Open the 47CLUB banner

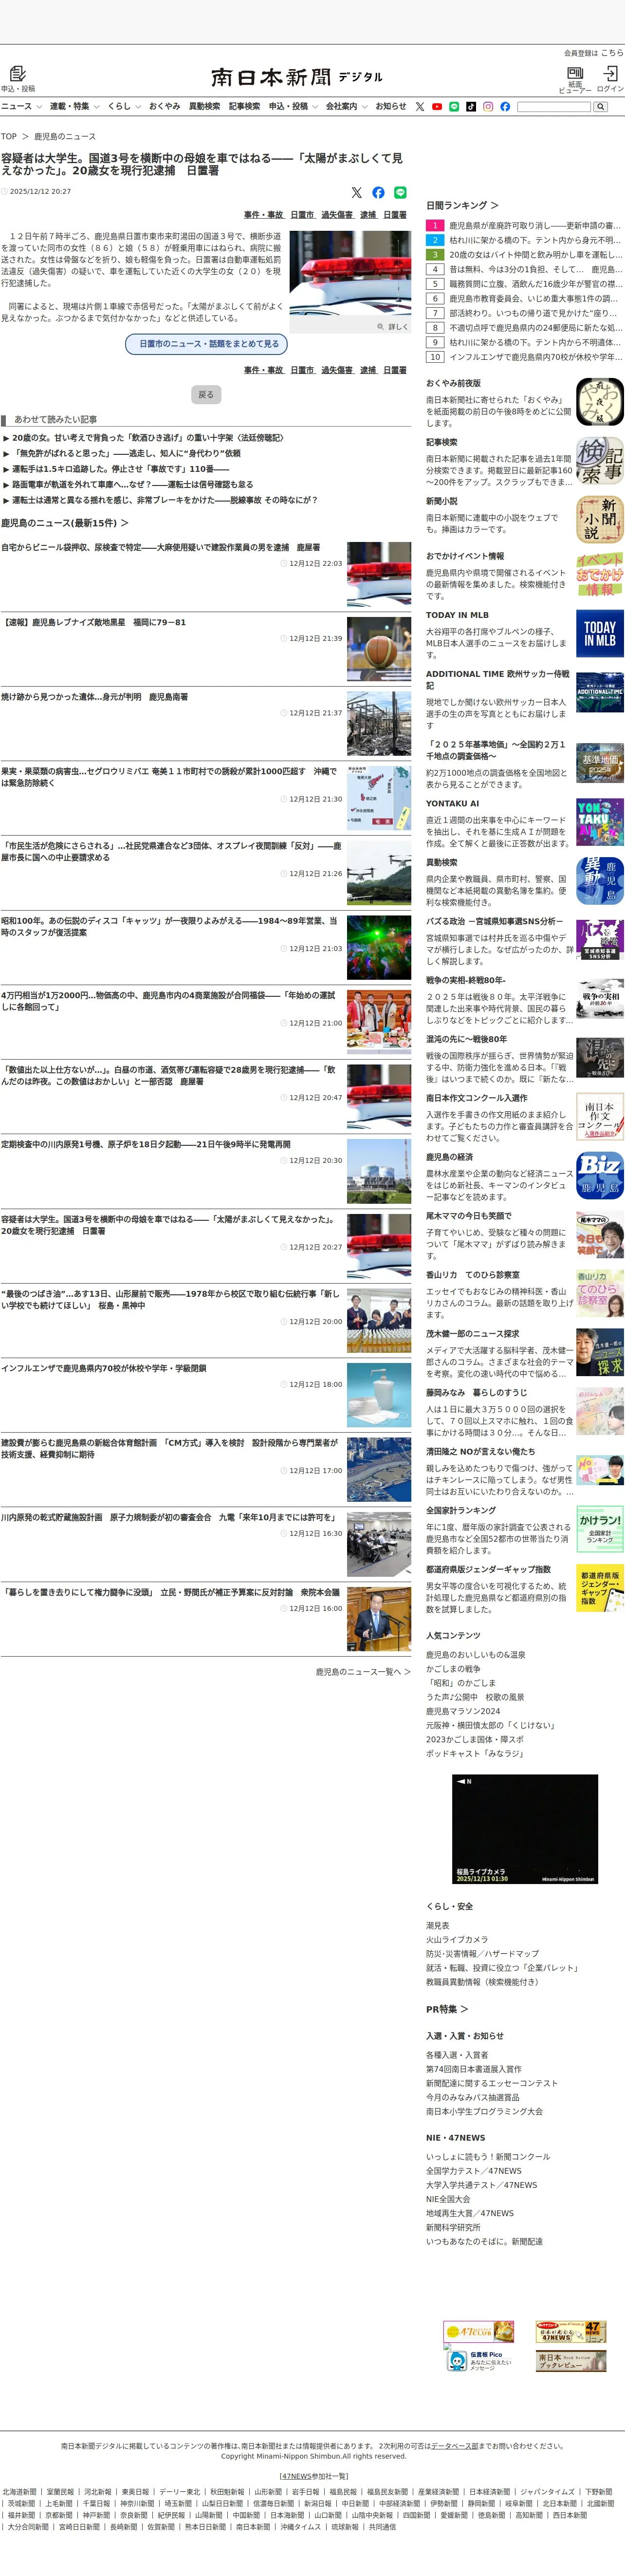coord(479,2331)
